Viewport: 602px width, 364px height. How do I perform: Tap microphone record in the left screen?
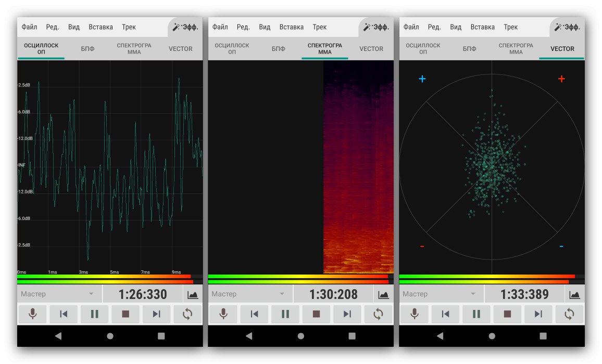pyautogui.click(x=33, y=314)
